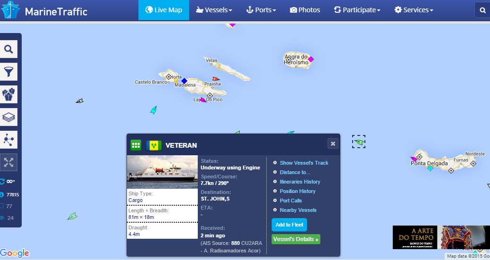The image size is (490, 260).
Task: Select the cyan vessel marker southwest of Horta
Action: [x=153, y=110]
